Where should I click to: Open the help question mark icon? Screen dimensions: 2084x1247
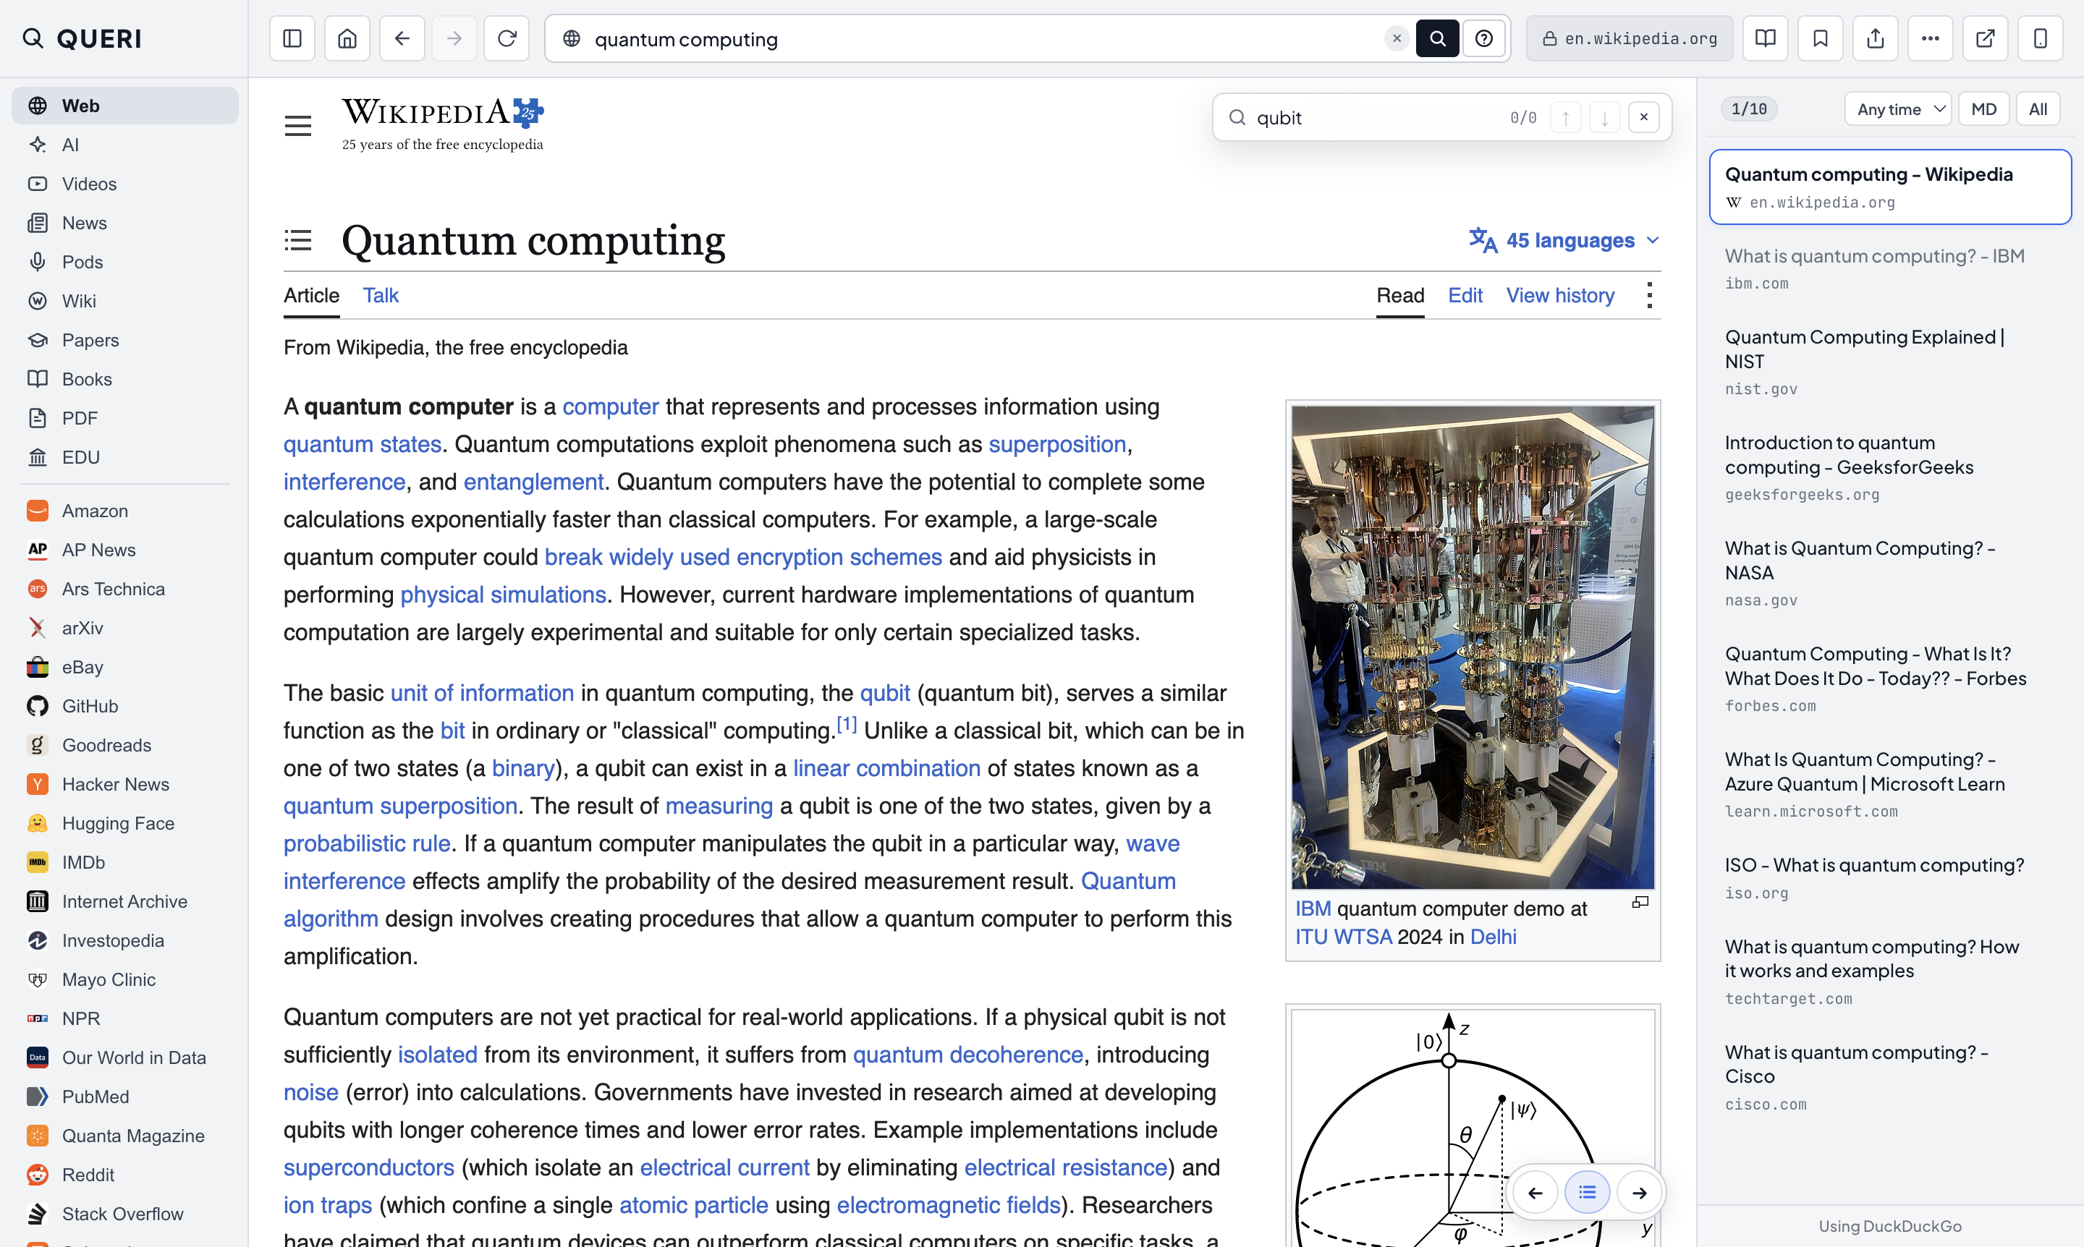[x=1484, y=38]
